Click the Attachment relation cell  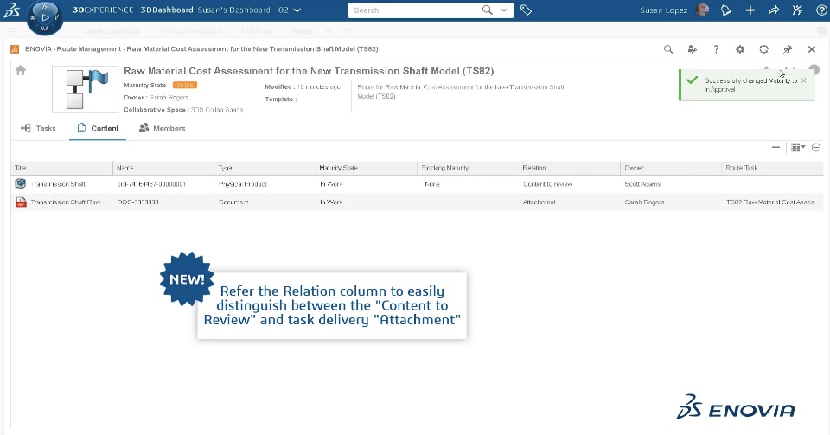pyautogui.click(x=539, y=202)
